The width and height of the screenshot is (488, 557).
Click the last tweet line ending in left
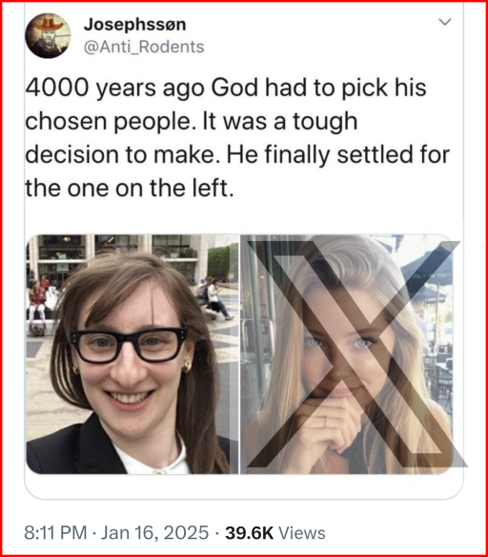pos(130,188)
